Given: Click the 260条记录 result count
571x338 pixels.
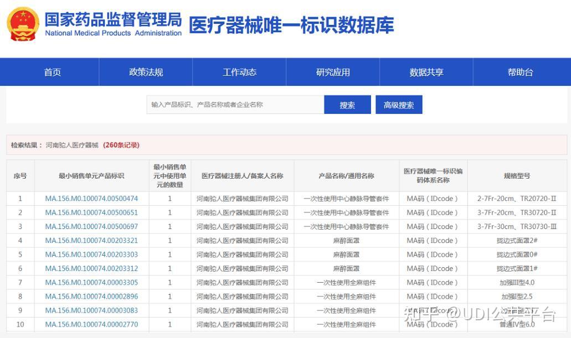Looking at the screenshot, I should click(x=121, y=145).
